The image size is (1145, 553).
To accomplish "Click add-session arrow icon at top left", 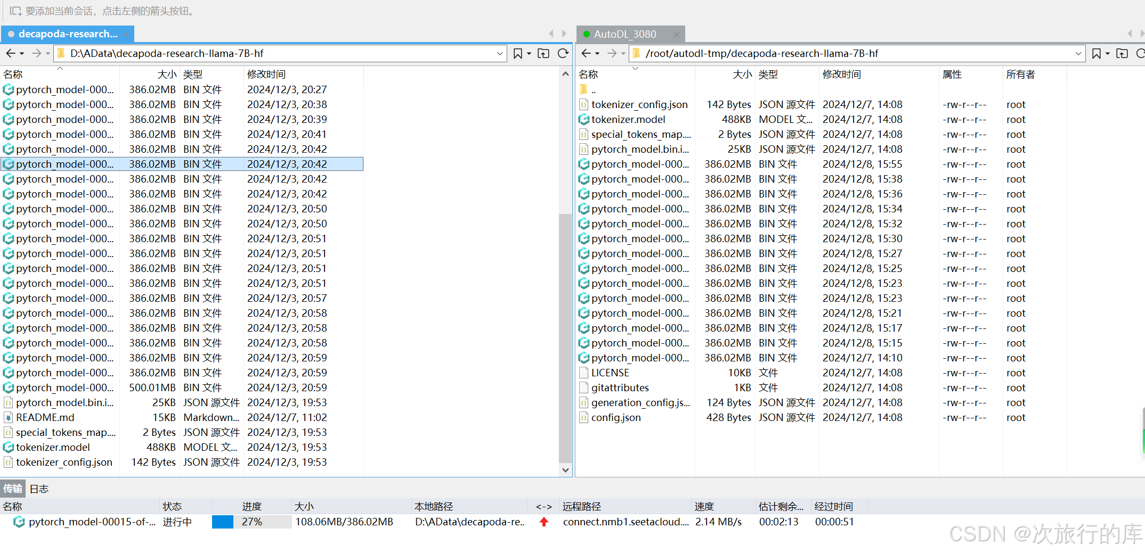I will click(16, 11).
